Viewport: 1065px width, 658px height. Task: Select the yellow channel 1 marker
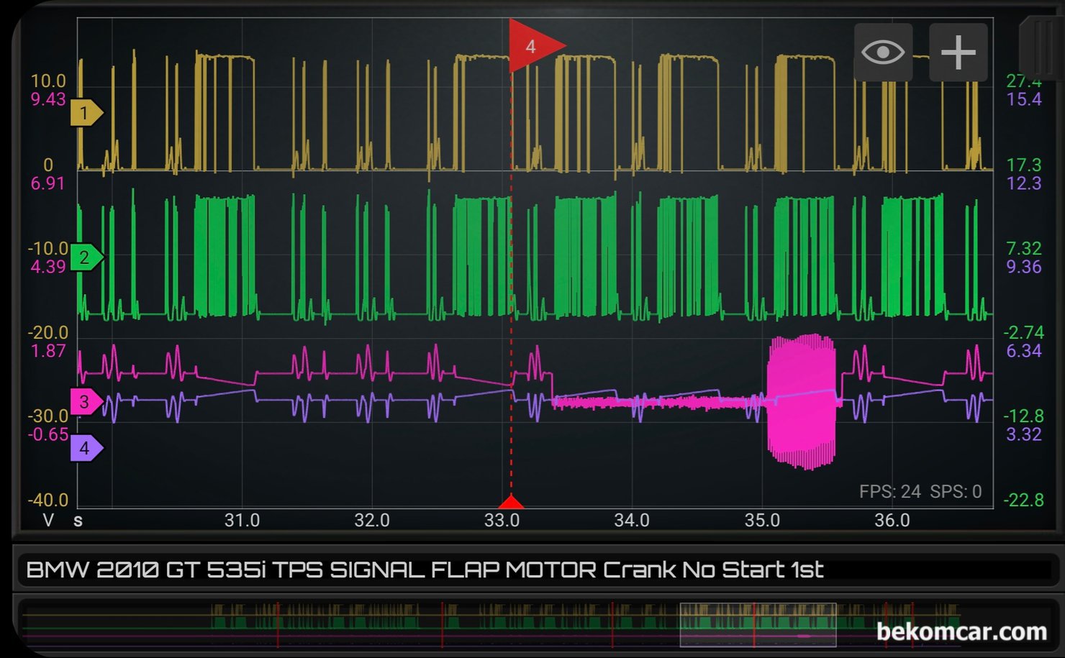pos(86,113)
